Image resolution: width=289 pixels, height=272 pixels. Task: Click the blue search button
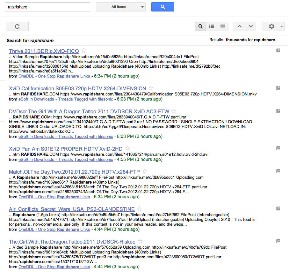coord(163,7)
